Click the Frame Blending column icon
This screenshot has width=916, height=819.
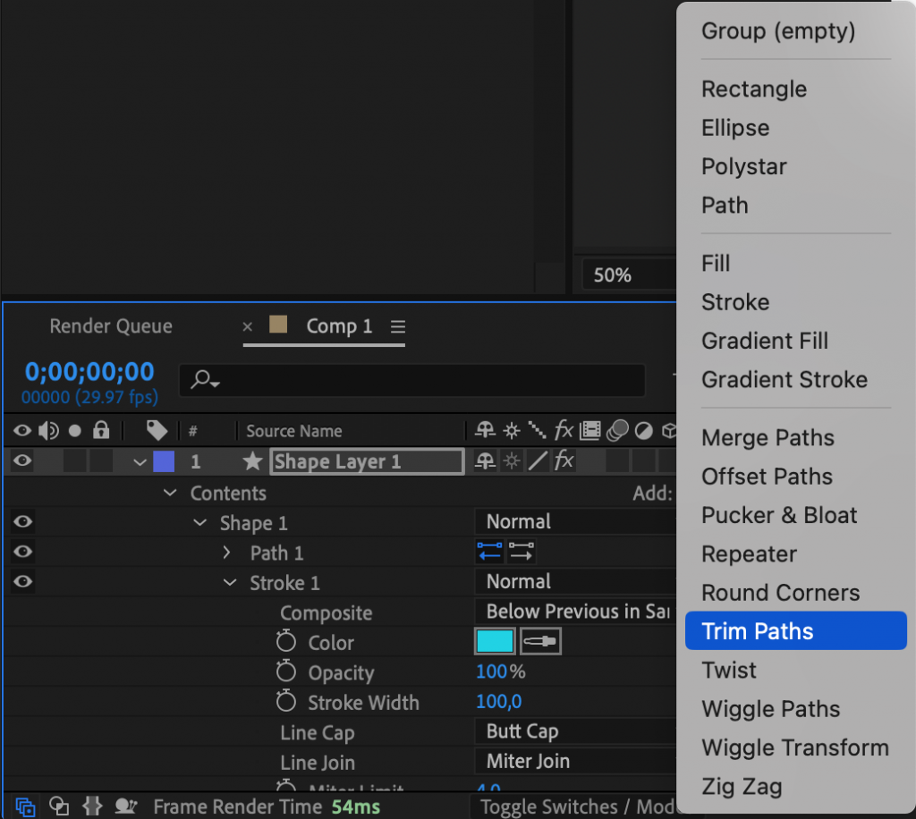tap(591, 431)
